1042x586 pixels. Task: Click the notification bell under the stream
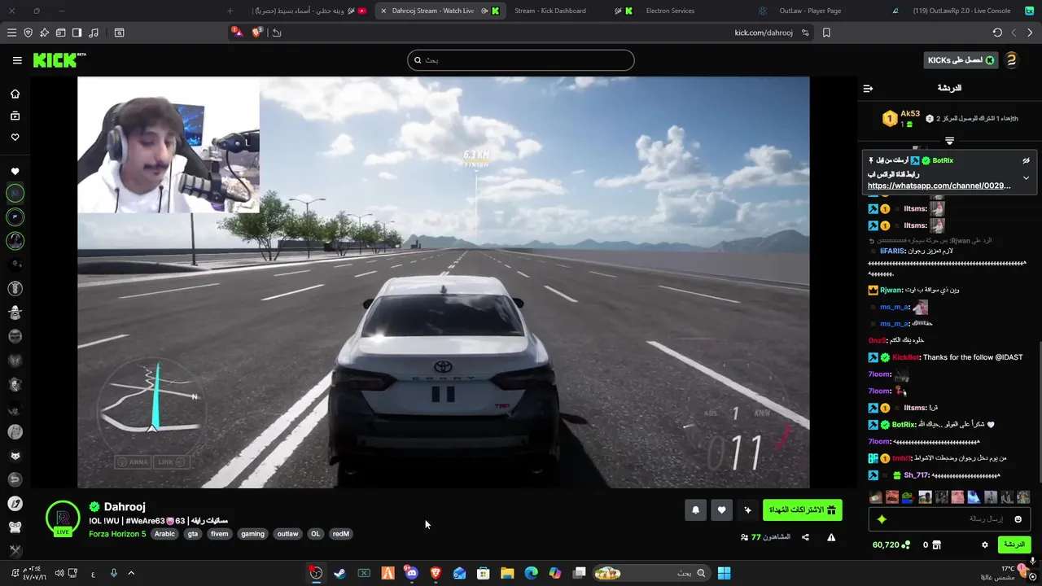coord(696,510)
